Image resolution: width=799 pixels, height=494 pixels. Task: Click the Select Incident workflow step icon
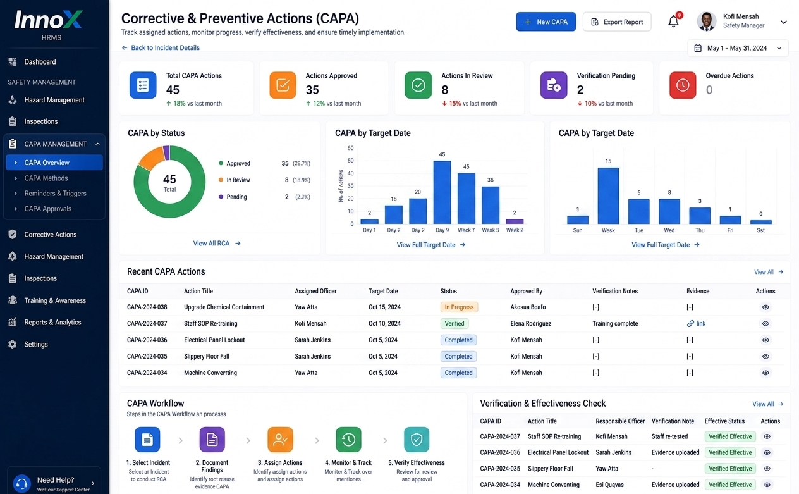tap(147, 440)
